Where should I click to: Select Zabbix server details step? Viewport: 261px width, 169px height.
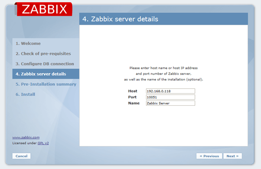click(x=46, y=74)
